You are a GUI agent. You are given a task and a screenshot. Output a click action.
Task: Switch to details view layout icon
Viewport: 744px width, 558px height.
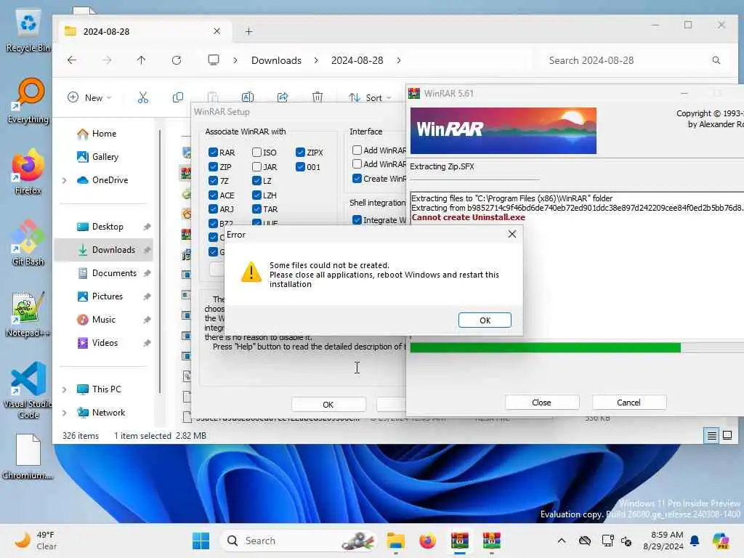[712, 435]
